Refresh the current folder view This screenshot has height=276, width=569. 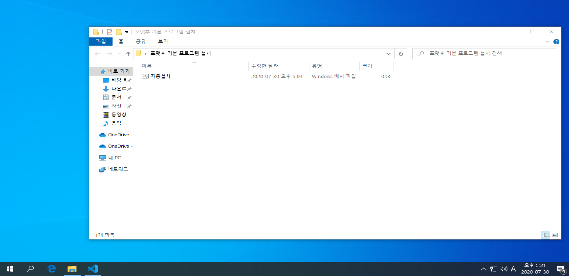[x=401, y=54]
